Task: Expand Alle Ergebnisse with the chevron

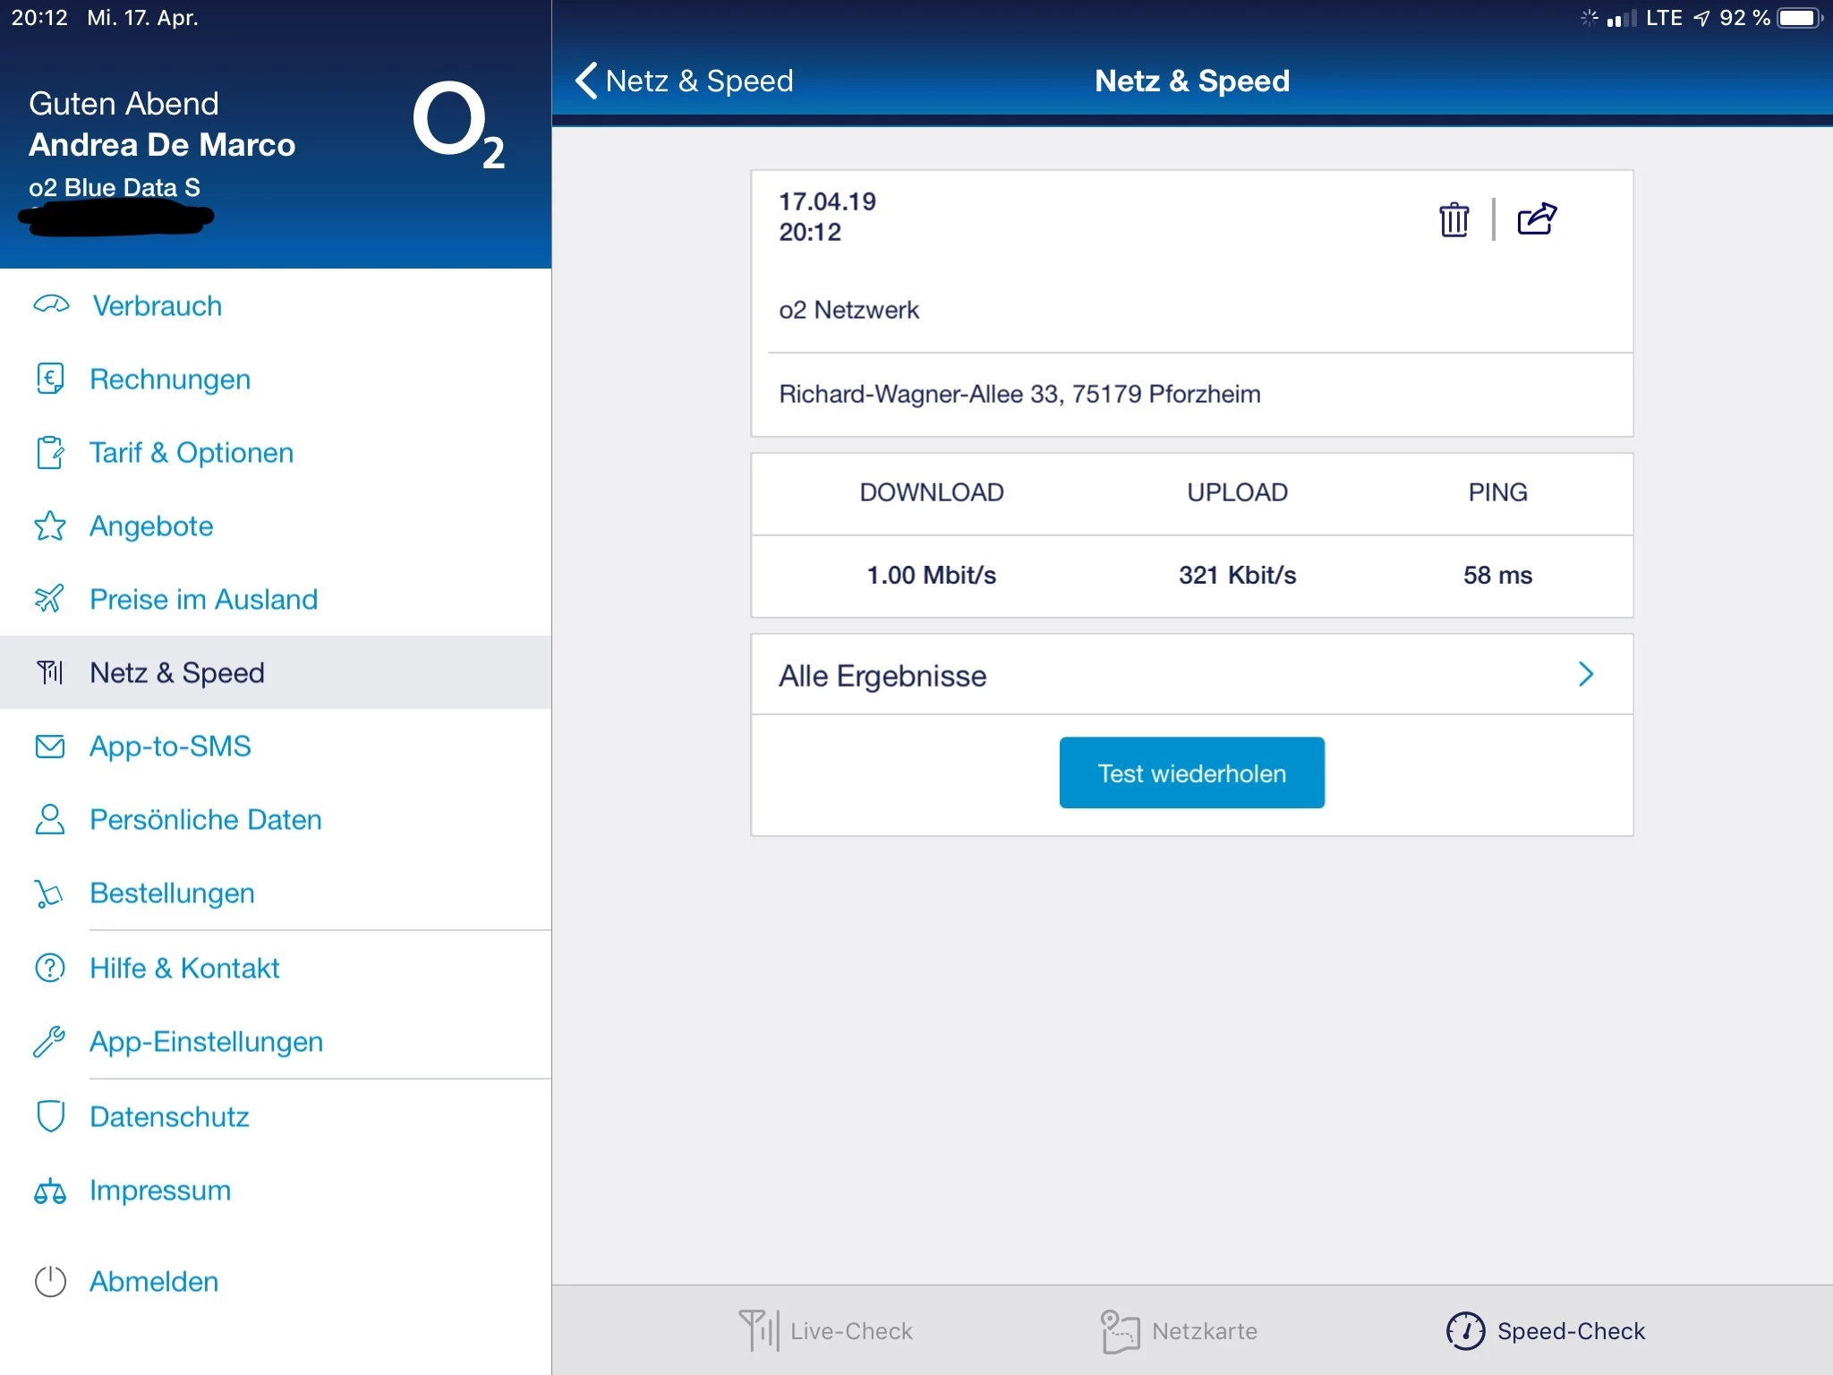Action: coord(1585,674)
